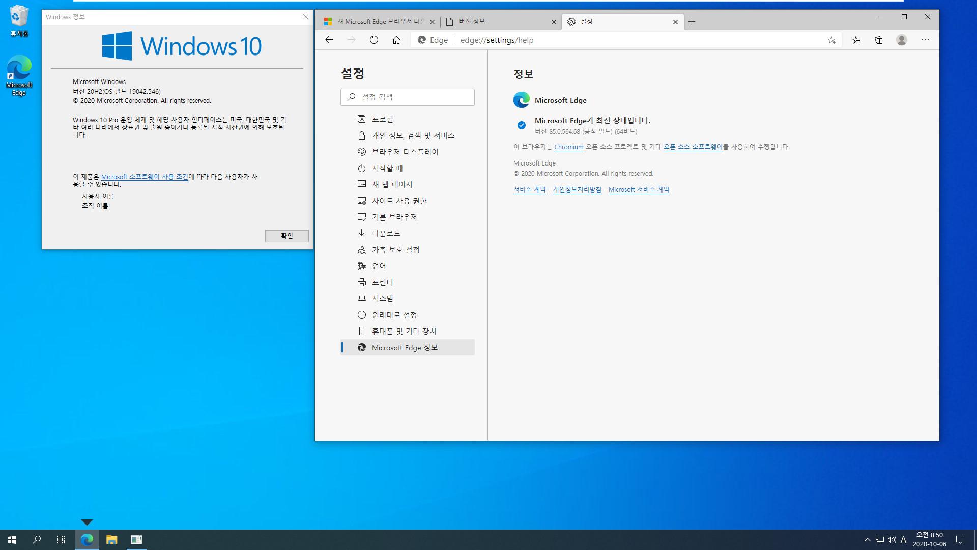977x550 pixels.
Task: Open 원래대로 설정 page
Action: point(408,315)
